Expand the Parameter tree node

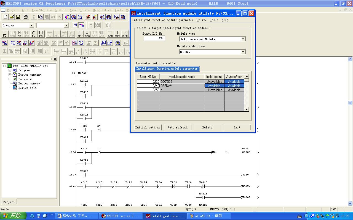coord(10,79)
